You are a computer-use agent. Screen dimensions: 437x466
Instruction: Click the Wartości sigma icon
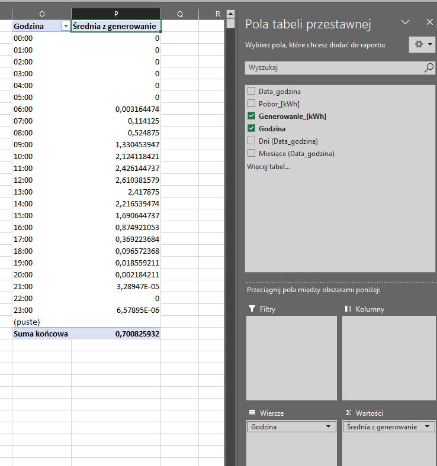point(348,413)
